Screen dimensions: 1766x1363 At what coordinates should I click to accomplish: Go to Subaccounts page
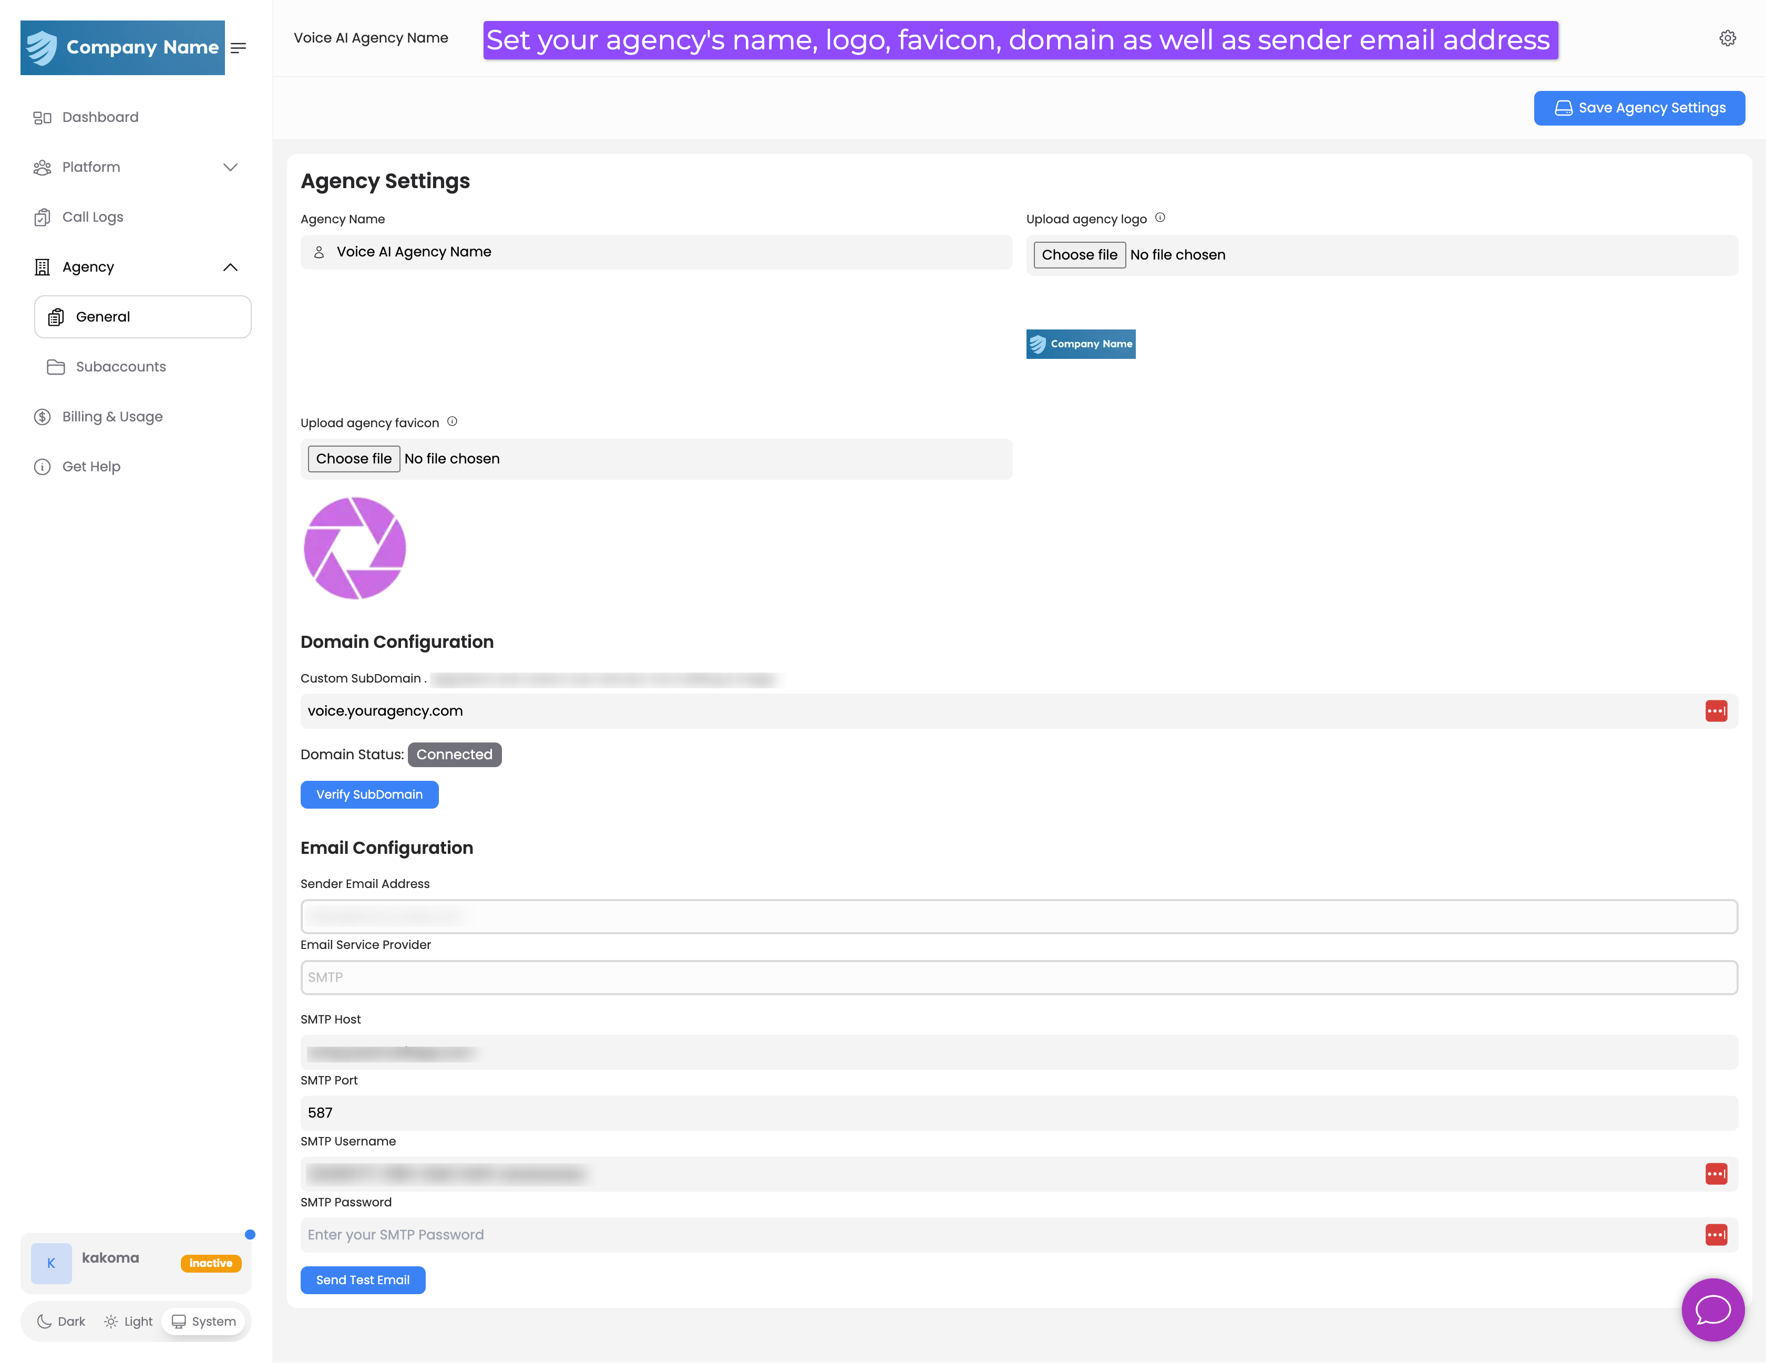click(x=120, y=366)
